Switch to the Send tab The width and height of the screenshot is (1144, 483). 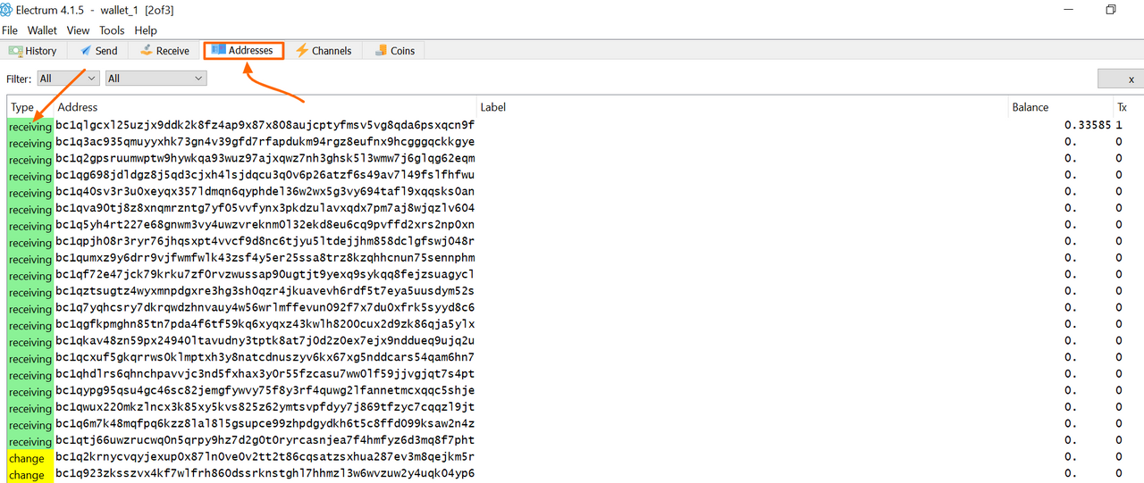[98, 51]
